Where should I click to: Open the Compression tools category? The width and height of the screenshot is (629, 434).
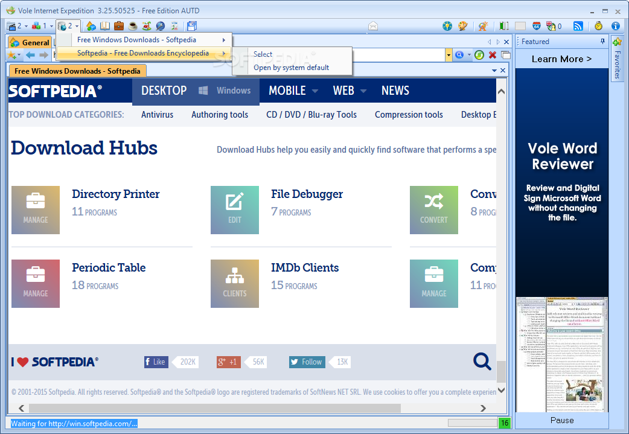409,115
